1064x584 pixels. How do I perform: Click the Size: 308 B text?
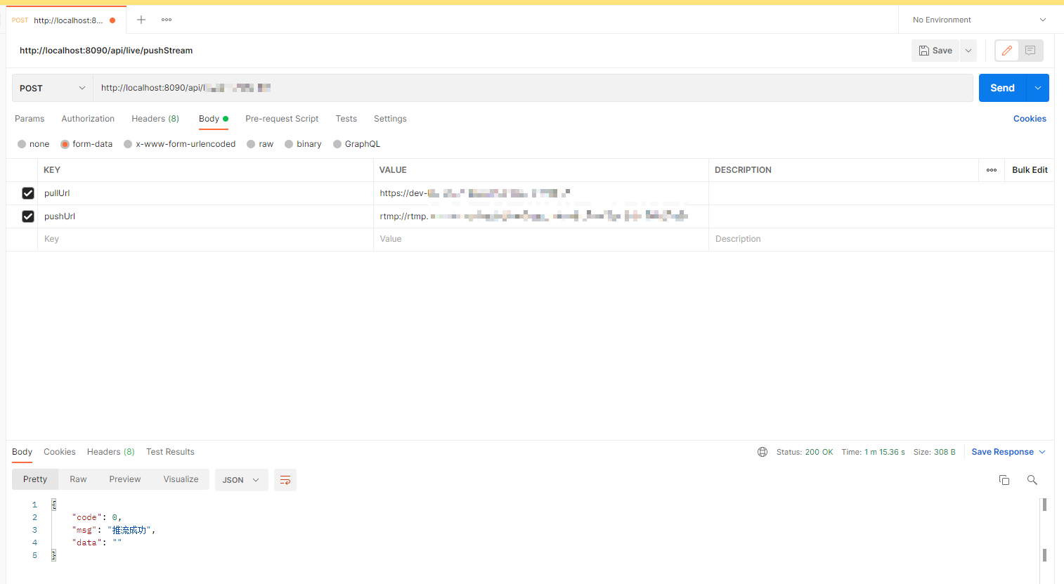click(934, 452)
